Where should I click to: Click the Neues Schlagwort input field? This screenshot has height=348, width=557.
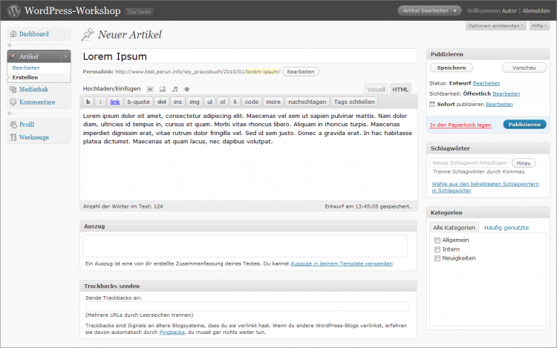click(x=469, y=162)
